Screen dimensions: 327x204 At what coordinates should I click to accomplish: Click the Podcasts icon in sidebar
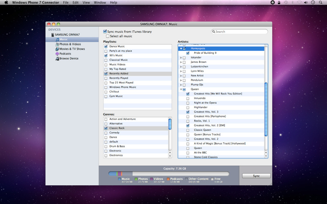57,54
